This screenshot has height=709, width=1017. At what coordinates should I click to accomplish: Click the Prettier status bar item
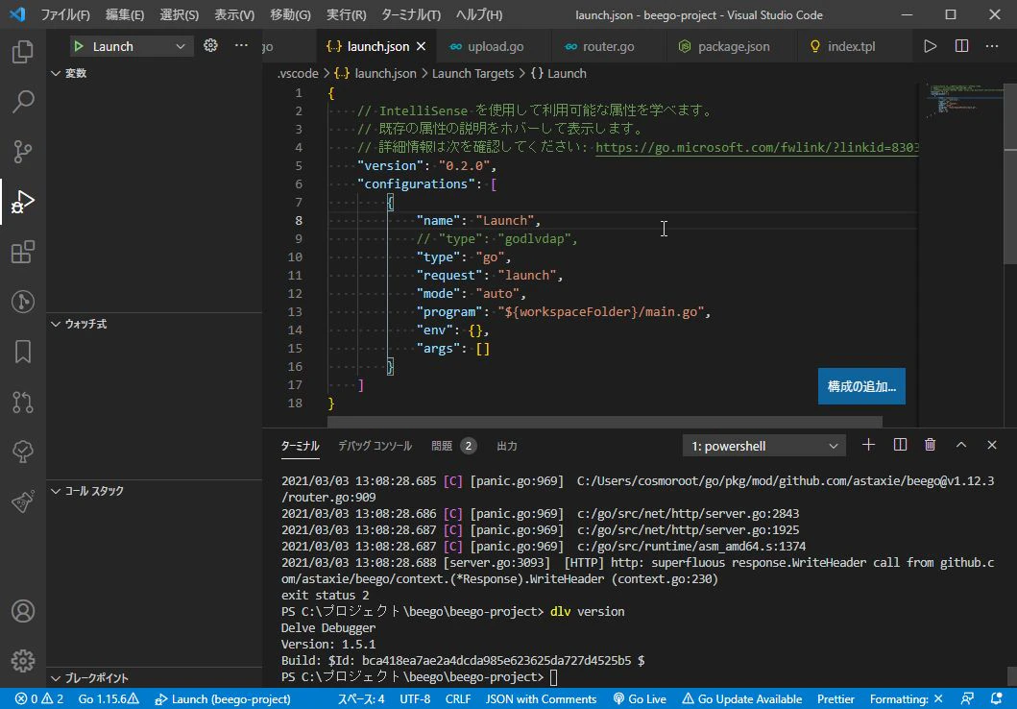click(835, 698)
